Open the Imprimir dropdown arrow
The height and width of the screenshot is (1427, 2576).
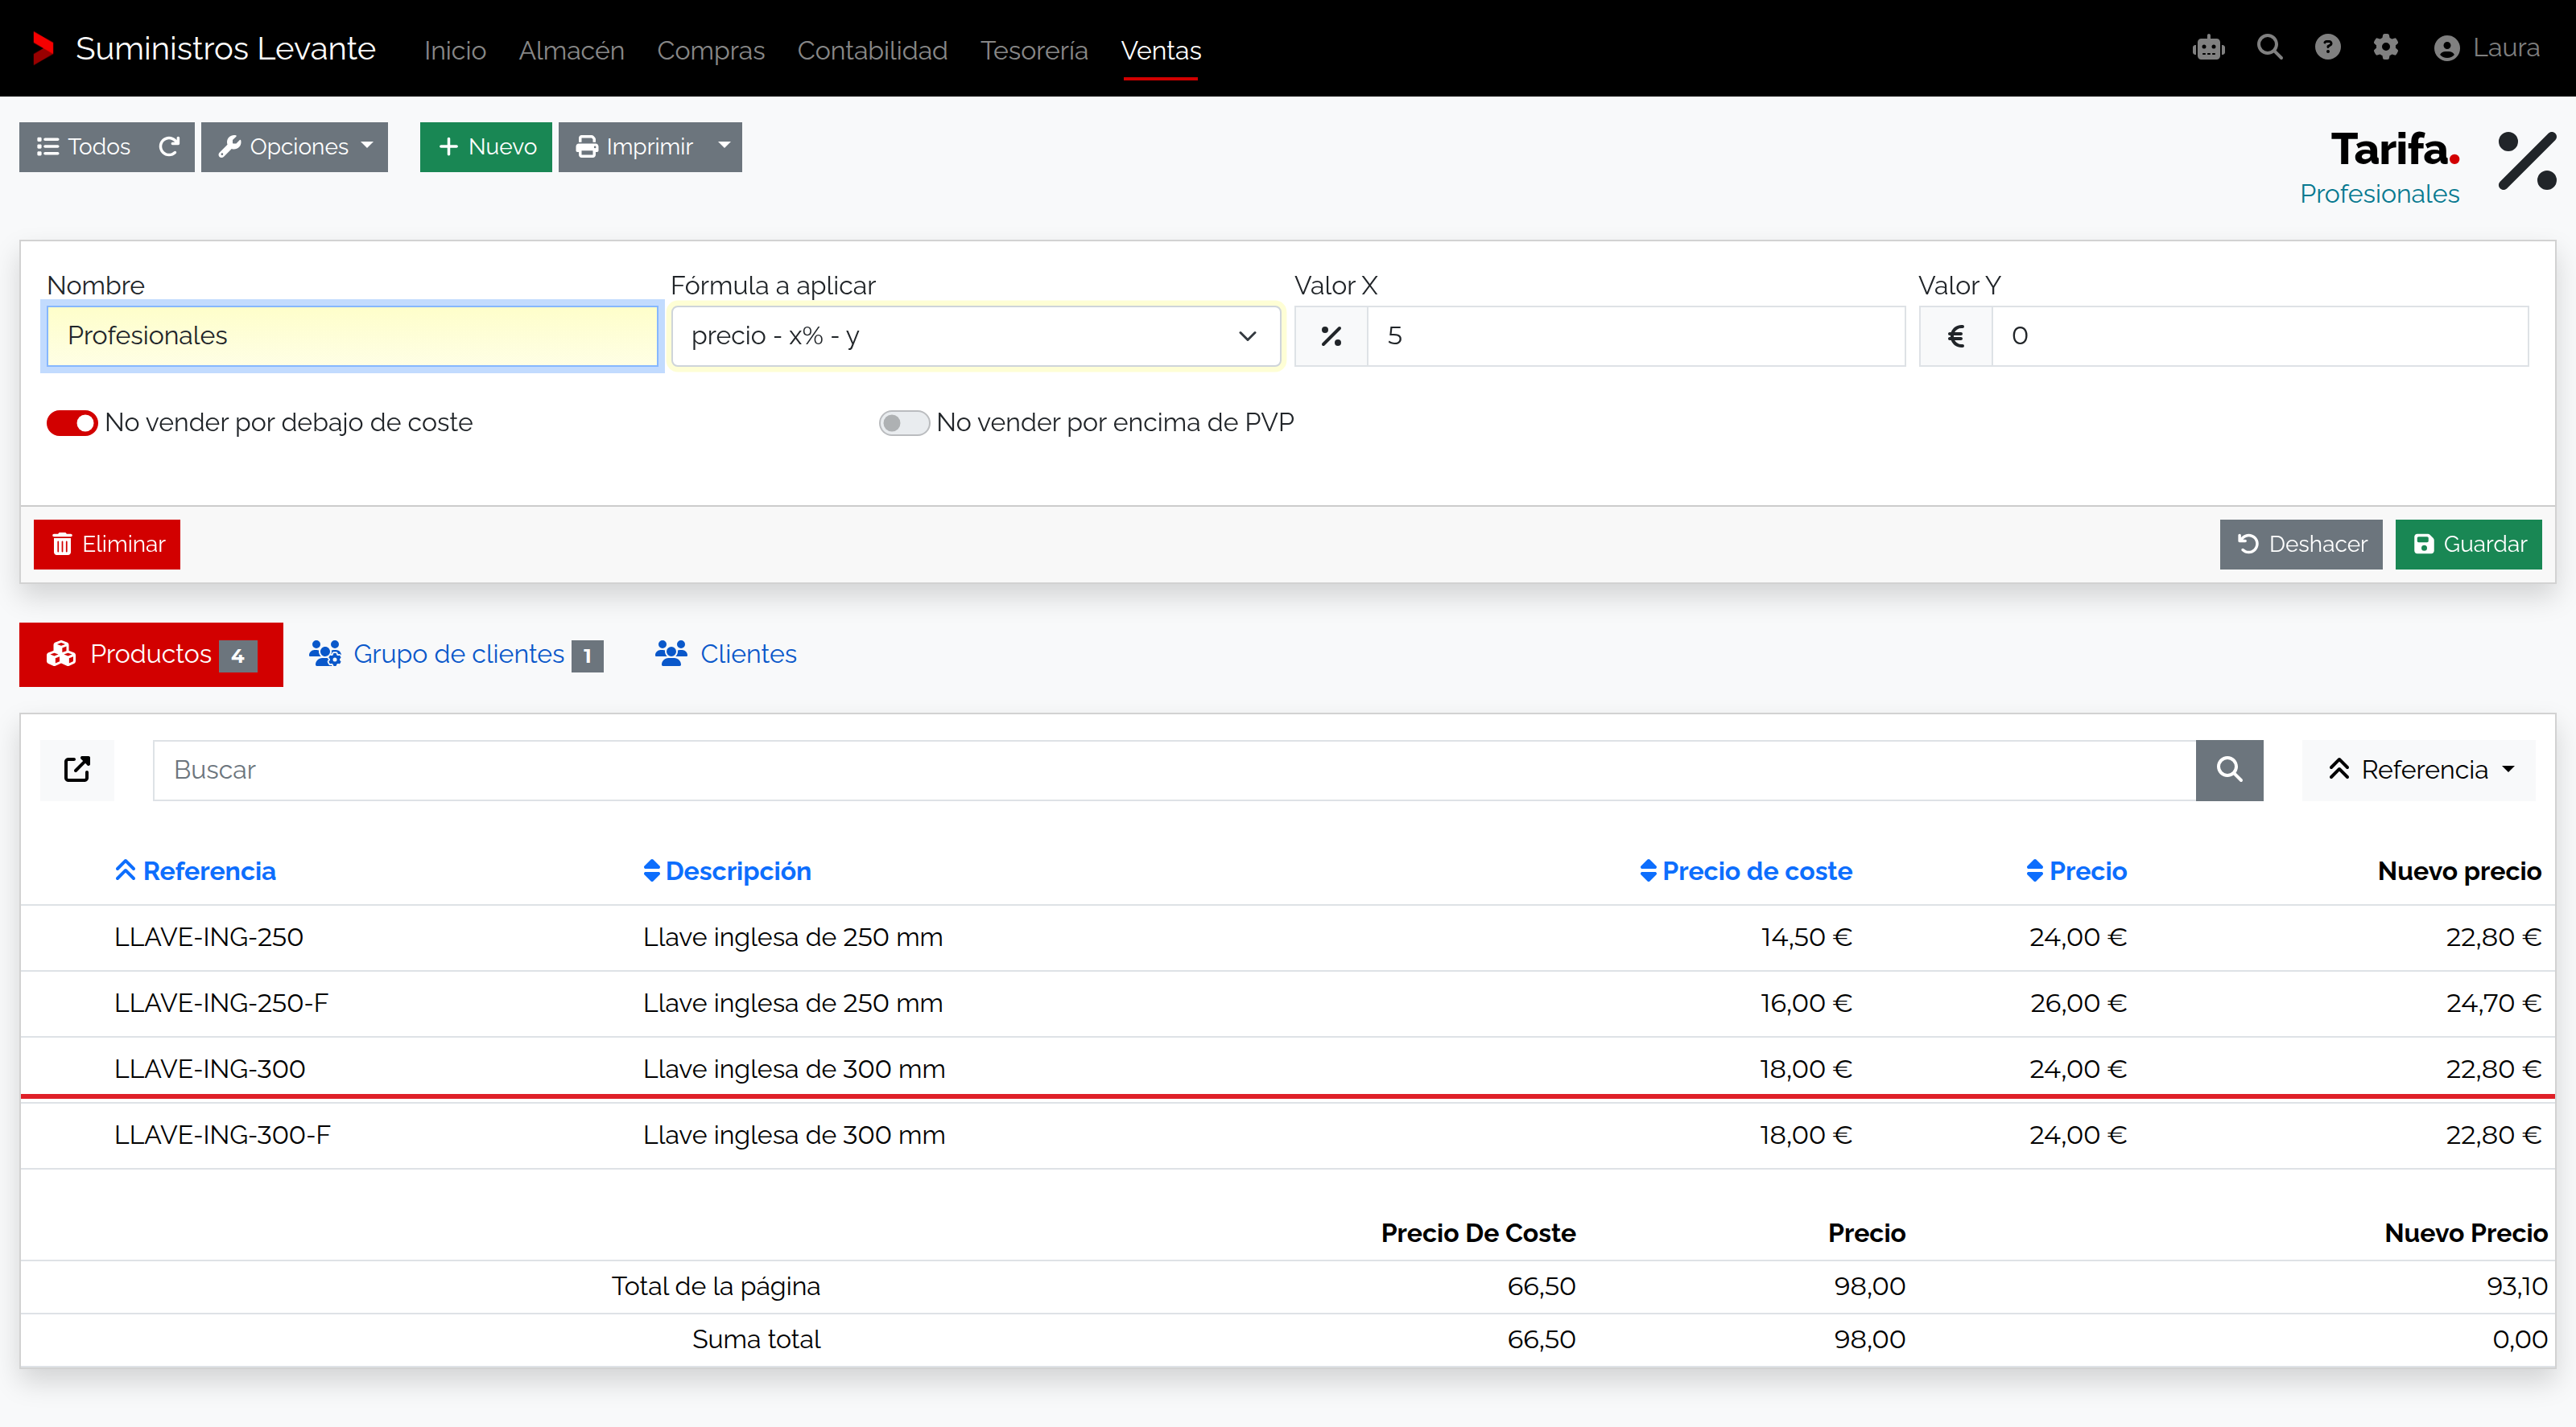(x=724, y=147)
